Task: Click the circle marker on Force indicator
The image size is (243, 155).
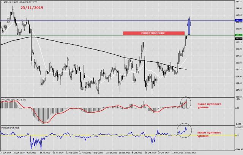Action: tap(184, 130)
